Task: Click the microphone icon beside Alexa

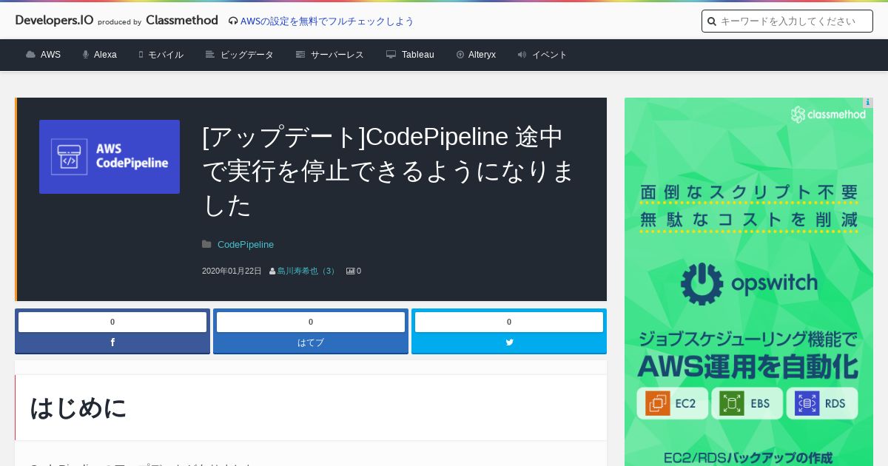Action: [x=86, y=55]
